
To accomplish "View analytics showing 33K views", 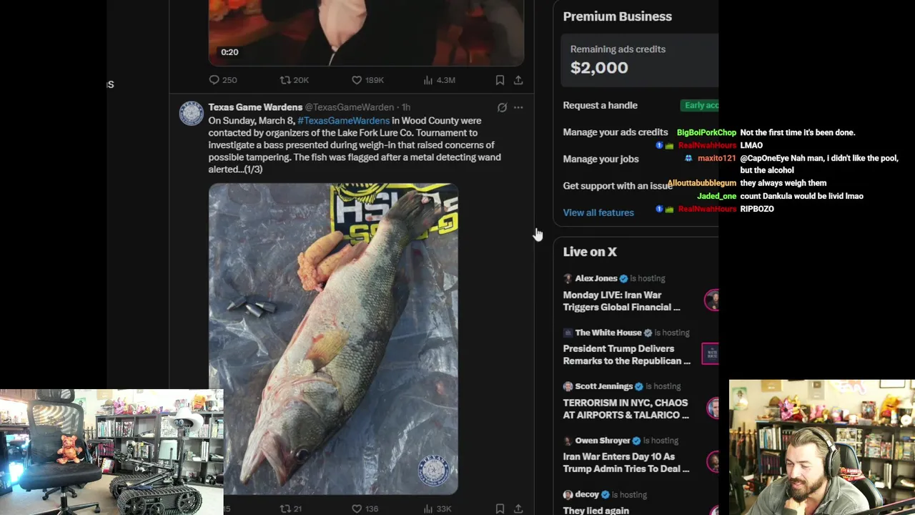I will 437,509.
